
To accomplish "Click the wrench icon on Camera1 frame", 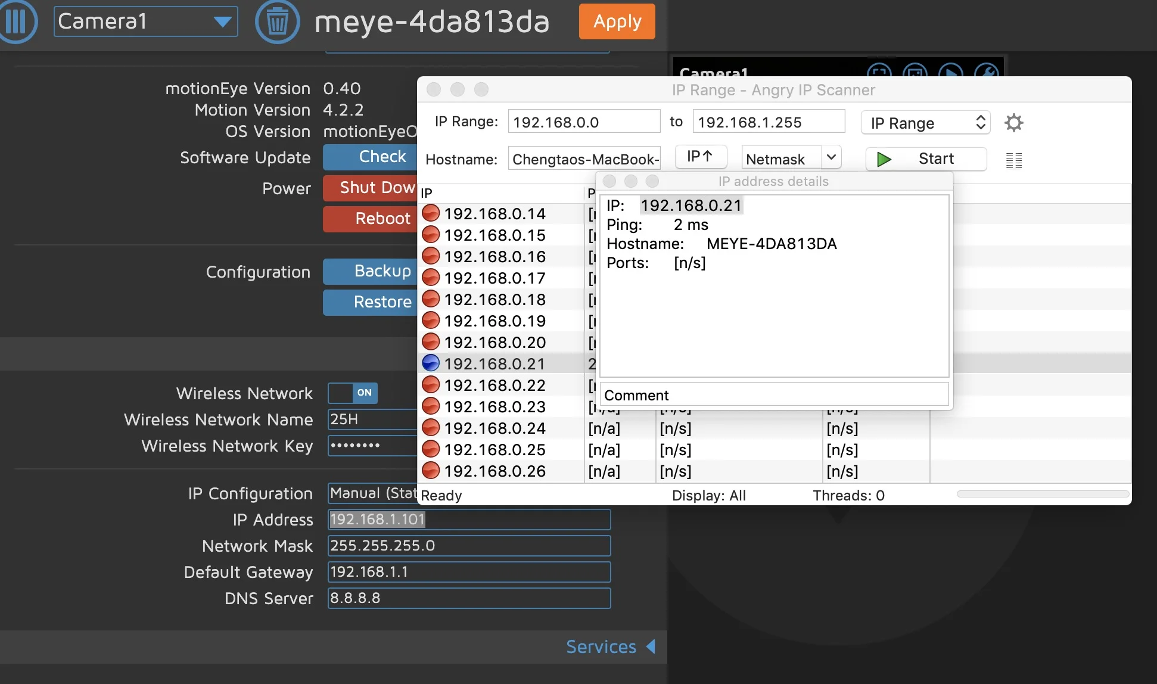I will 987,70.
